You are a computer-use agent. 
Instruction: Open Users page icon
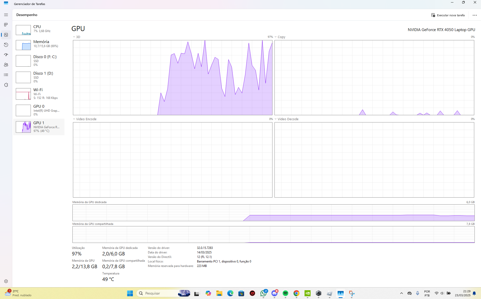[x=6, y=65]
